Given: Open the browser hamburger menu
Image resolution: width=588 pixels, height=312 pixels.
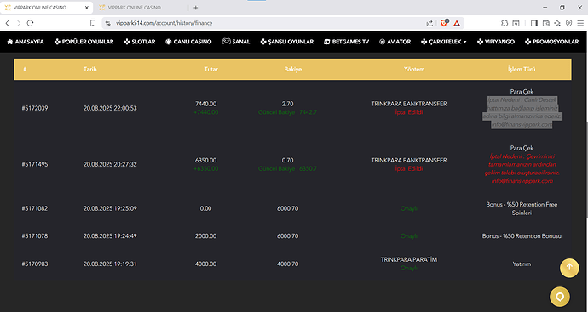Looking at the screenshot, I should point(580,23).
